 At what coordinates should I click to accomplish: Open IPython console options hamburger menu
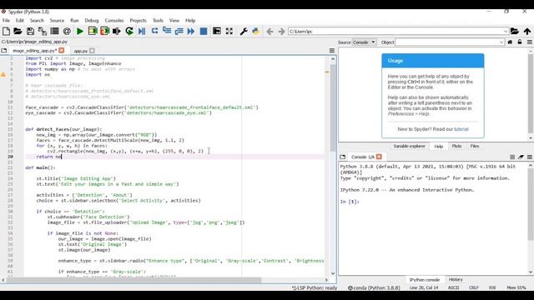530,157
